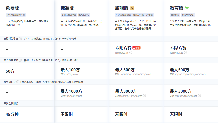Click 最大1000方 in the 标准版 column
The height and width of the screenshot is (123, 218).
click(x=71, y=91)
